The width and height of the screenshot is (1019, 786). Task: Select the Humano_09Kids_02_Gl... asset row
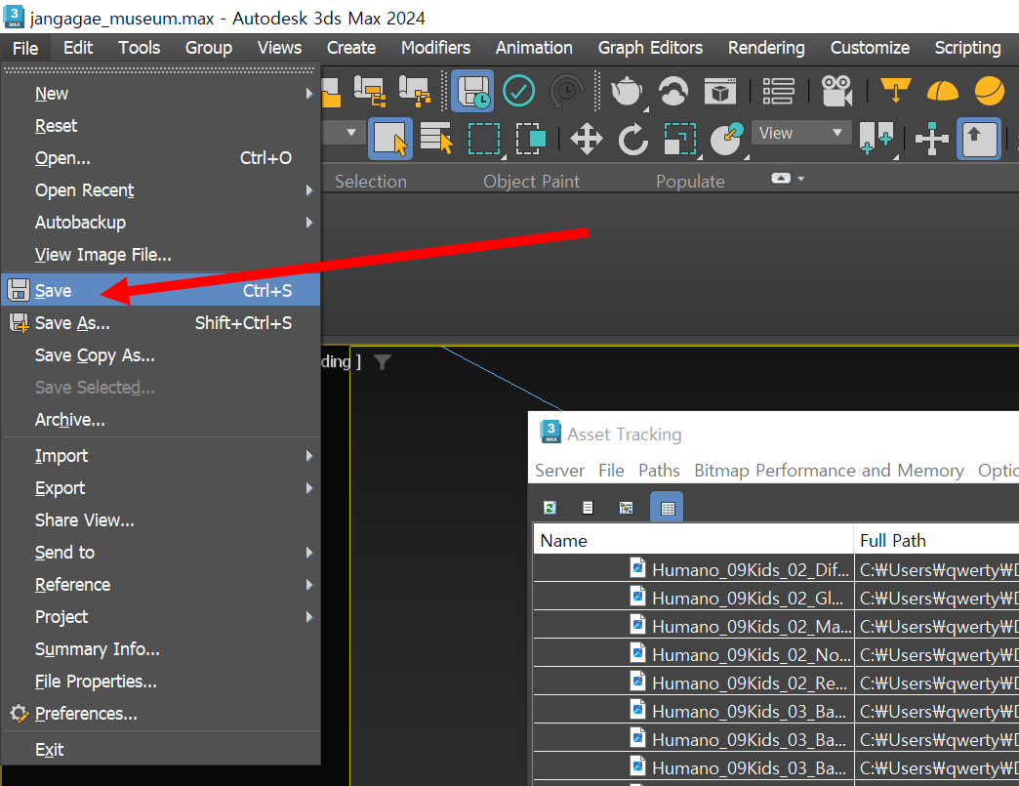[776, 599]
